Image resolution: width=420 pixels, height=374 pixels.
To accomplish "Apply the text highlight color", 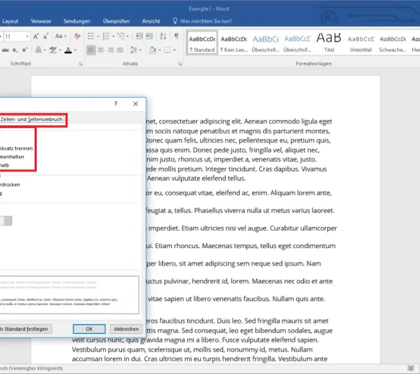I will click(x=53, y=50).
